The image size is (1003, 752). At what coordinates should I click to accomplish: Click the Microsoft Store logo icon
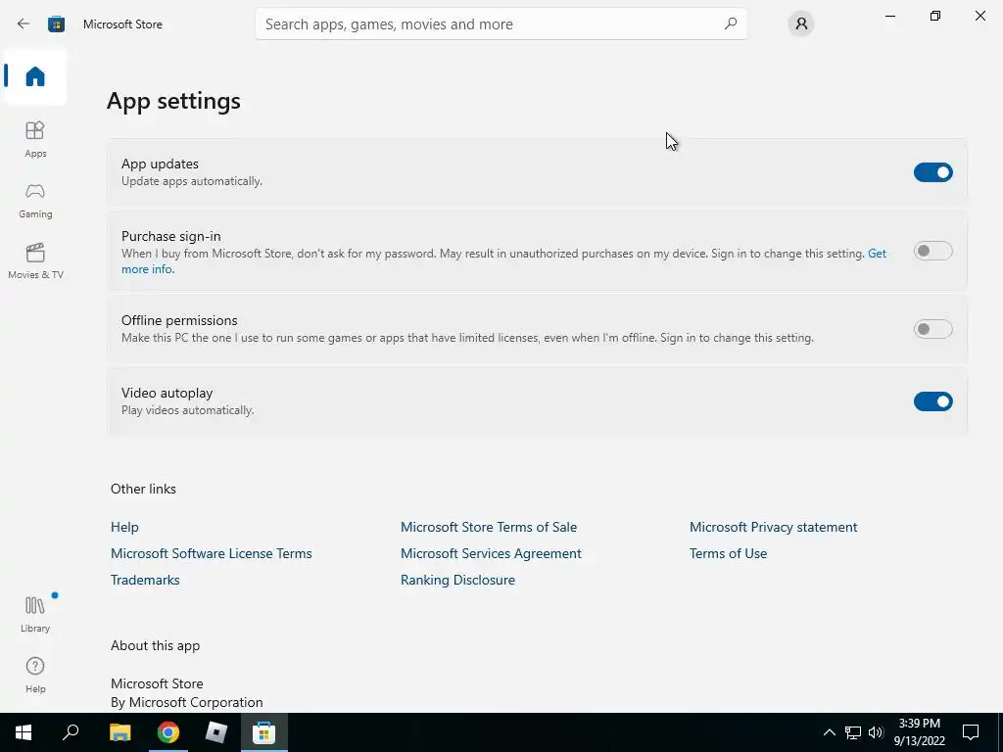click(x=56, y=23)
